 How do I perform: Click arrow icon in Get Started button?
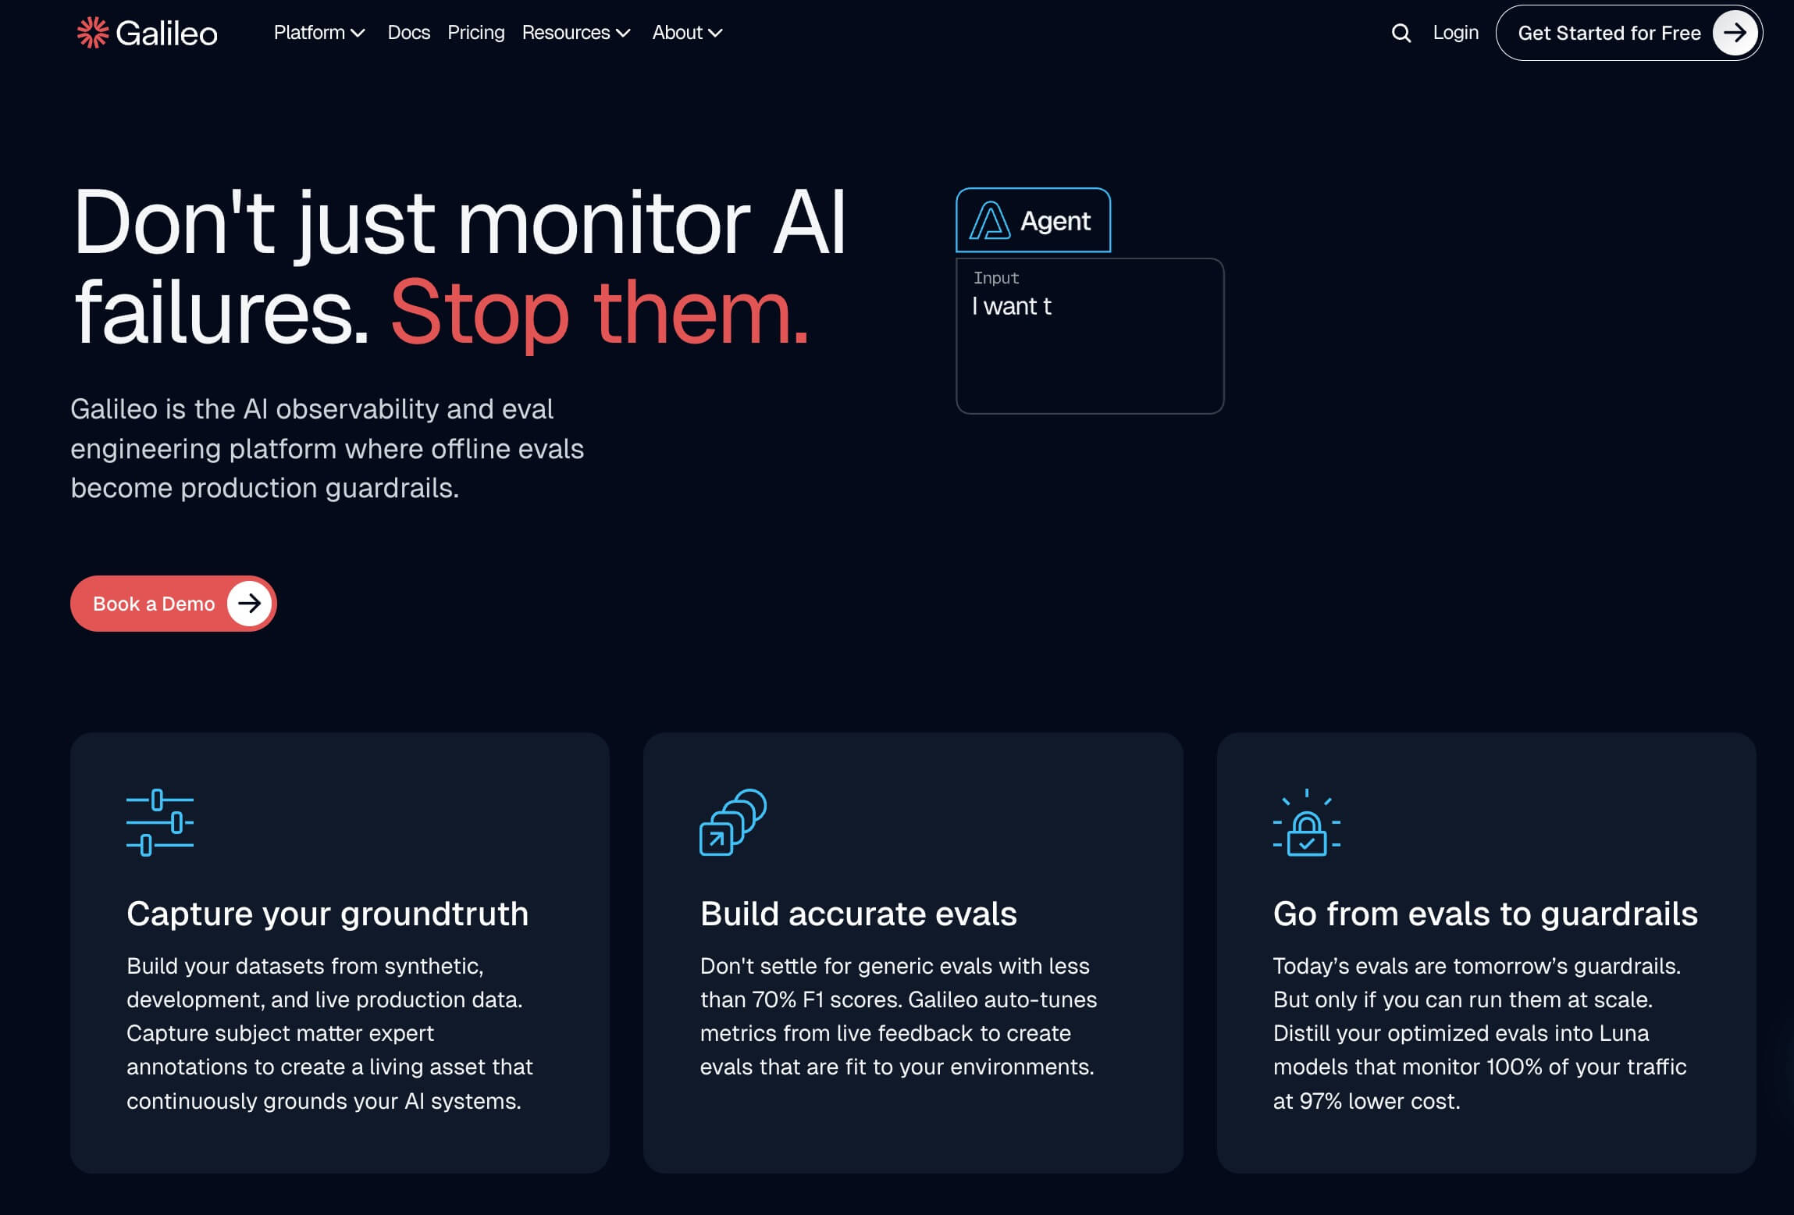pos(1735,33)
